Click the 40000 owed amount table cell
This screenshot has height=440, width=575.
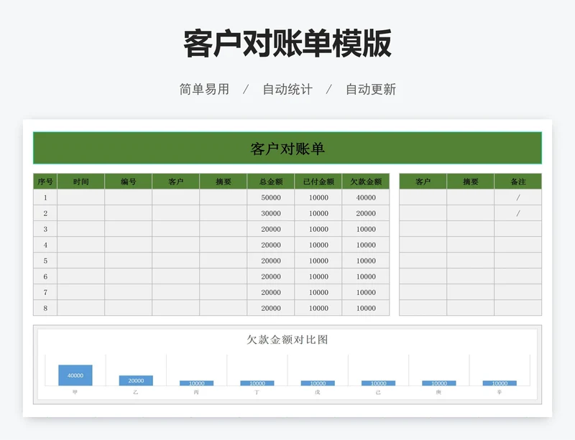[366, 197]
